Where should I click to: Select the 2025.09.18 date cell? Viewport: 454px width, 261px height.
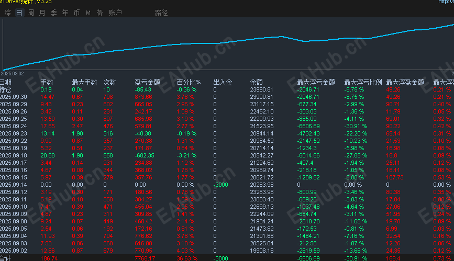[13, 155]
